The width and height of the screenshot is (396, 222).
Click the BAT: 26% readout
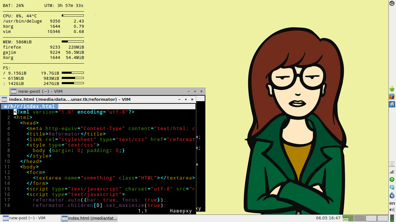point(13,5)
